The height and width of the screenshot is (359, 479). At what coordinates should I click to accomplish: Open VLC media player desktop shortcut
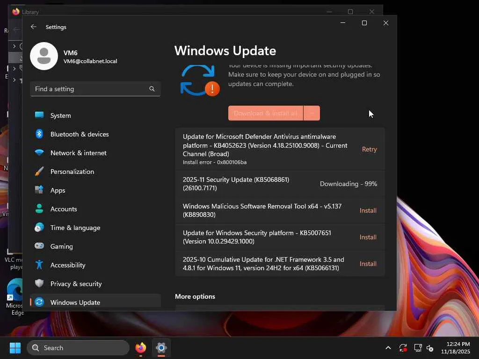15,259
